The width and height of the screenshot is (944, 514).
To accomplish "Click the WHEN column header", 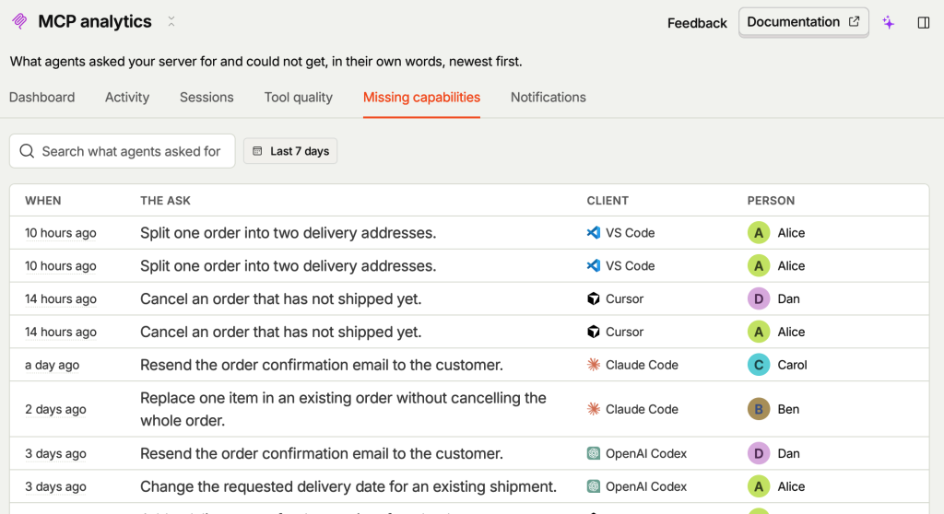I will (42, 201).
